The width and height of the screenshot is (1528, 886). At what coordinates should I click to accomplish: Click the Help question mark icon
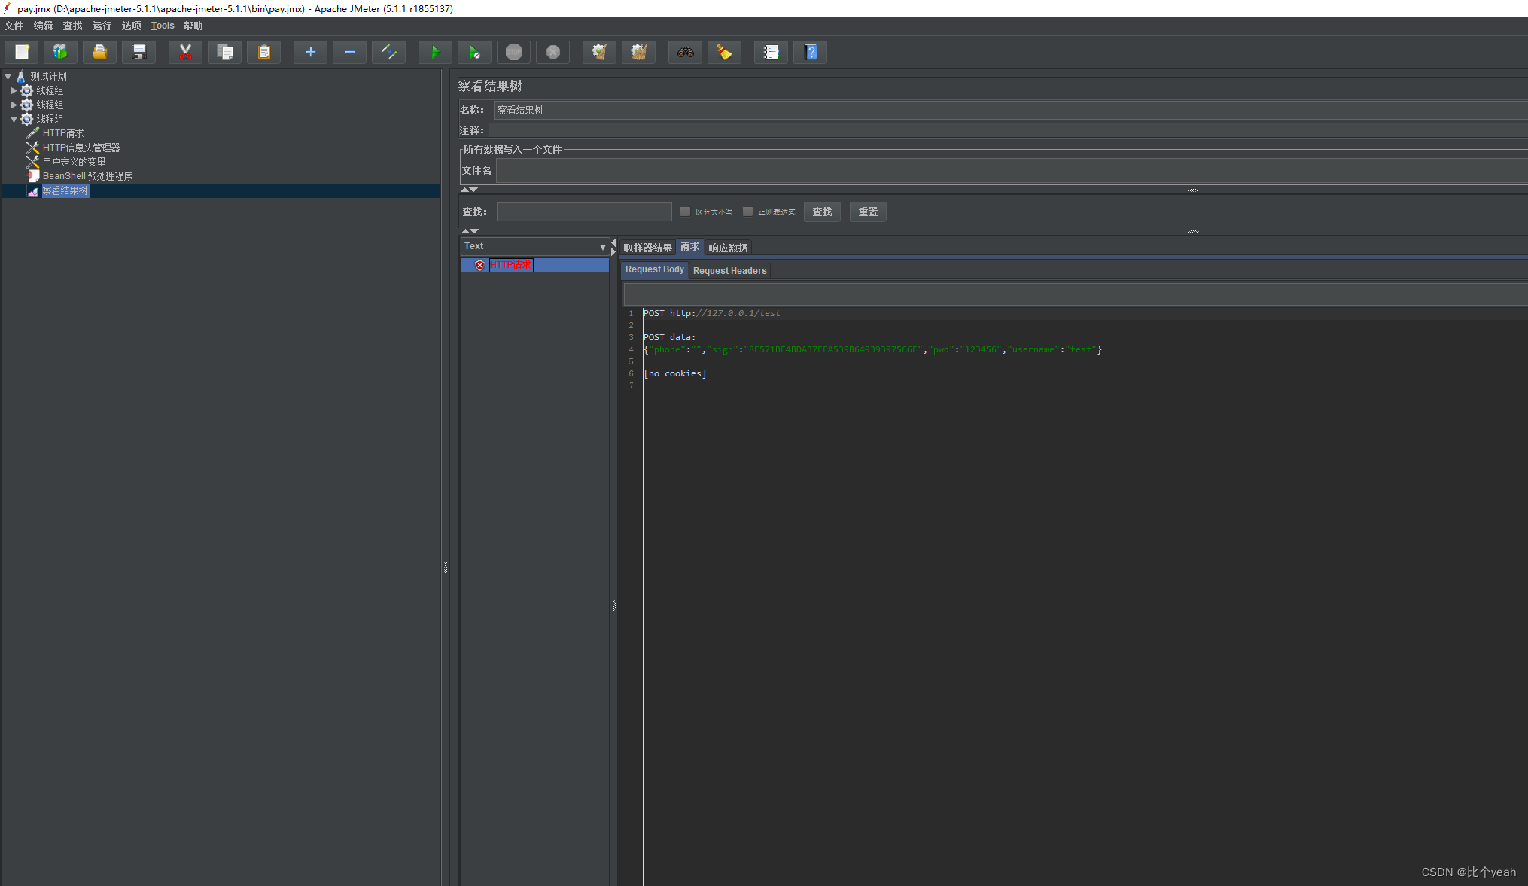(810, 52)
